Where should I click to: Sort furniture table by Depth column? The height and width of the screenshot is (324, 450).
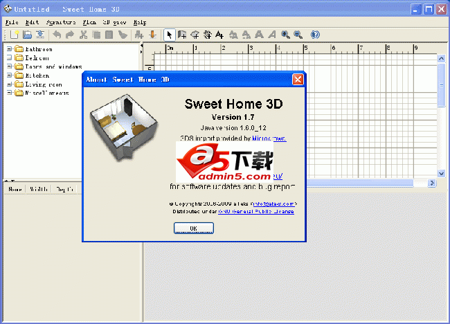pyautogui.click(x=65, y=189)
